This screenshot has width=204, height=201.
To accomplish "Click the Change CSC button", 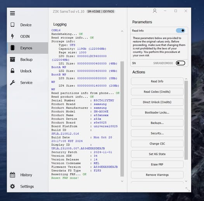I will [157, 143].
